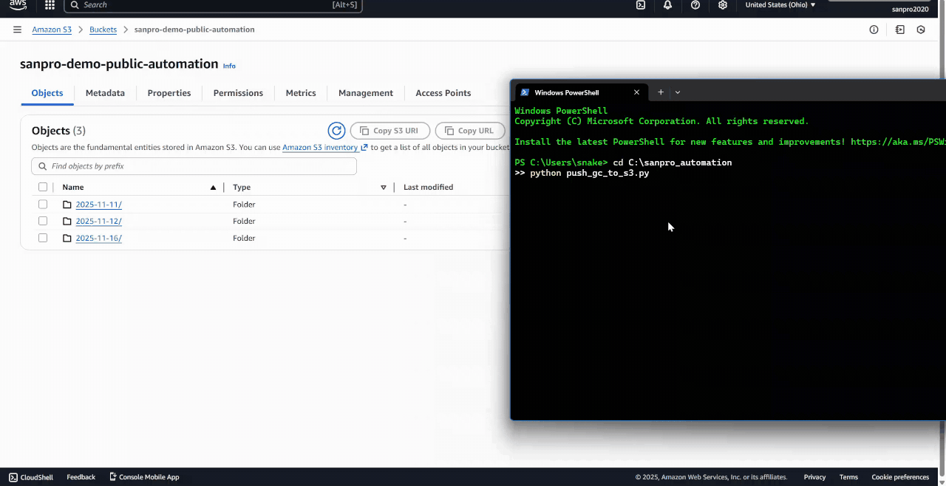Switch to the Permissions tab
Screen dimensions: 946x486
click(x=238, y=93)
